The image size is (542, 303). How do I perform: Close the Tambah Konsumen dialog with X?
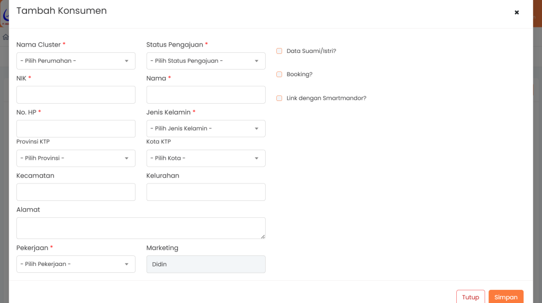[517, 13]
